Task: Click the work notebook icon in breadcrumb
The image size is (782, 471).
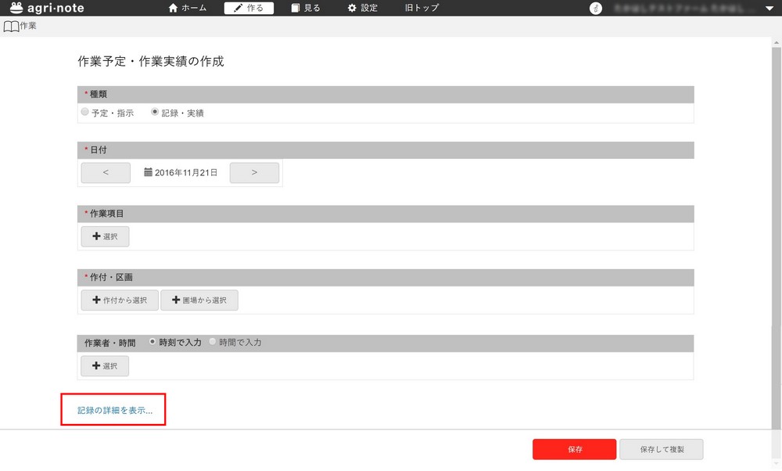Action: pos(11,27)
